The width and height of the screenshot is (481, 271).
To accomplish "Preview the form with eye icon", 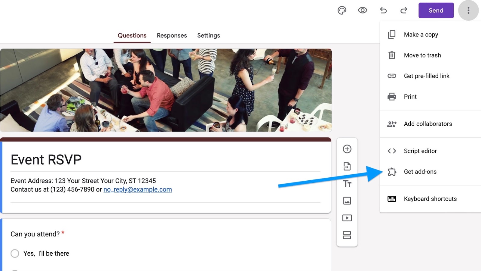I will tap(363, 11).
